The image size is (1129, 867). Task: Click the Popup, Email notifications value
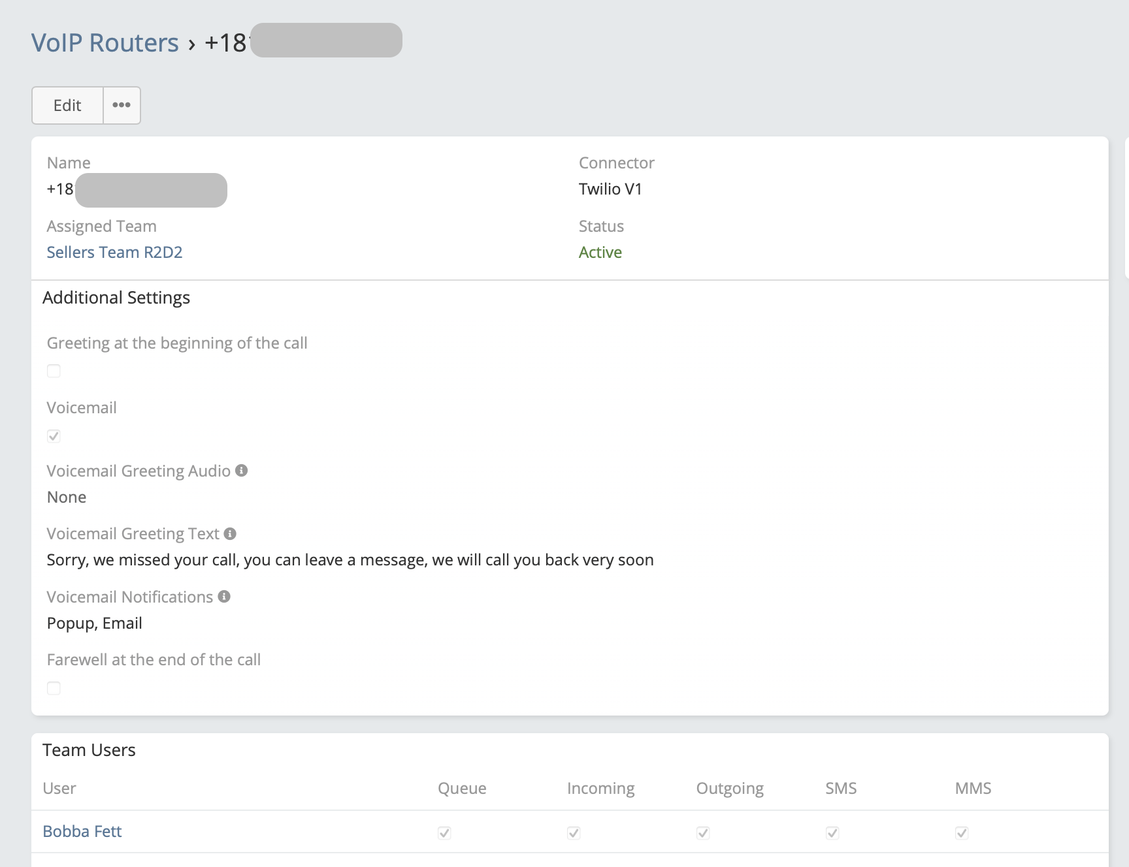pyautogui.click(x=95, y=623)
